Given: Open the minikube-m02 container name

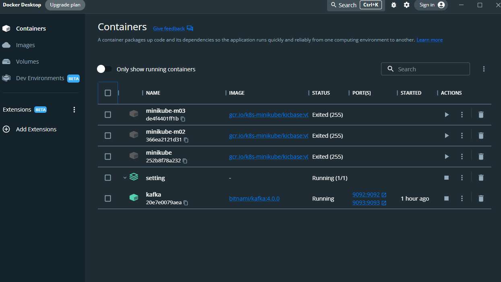Looking at the screenshot, I should coord(165,132).
